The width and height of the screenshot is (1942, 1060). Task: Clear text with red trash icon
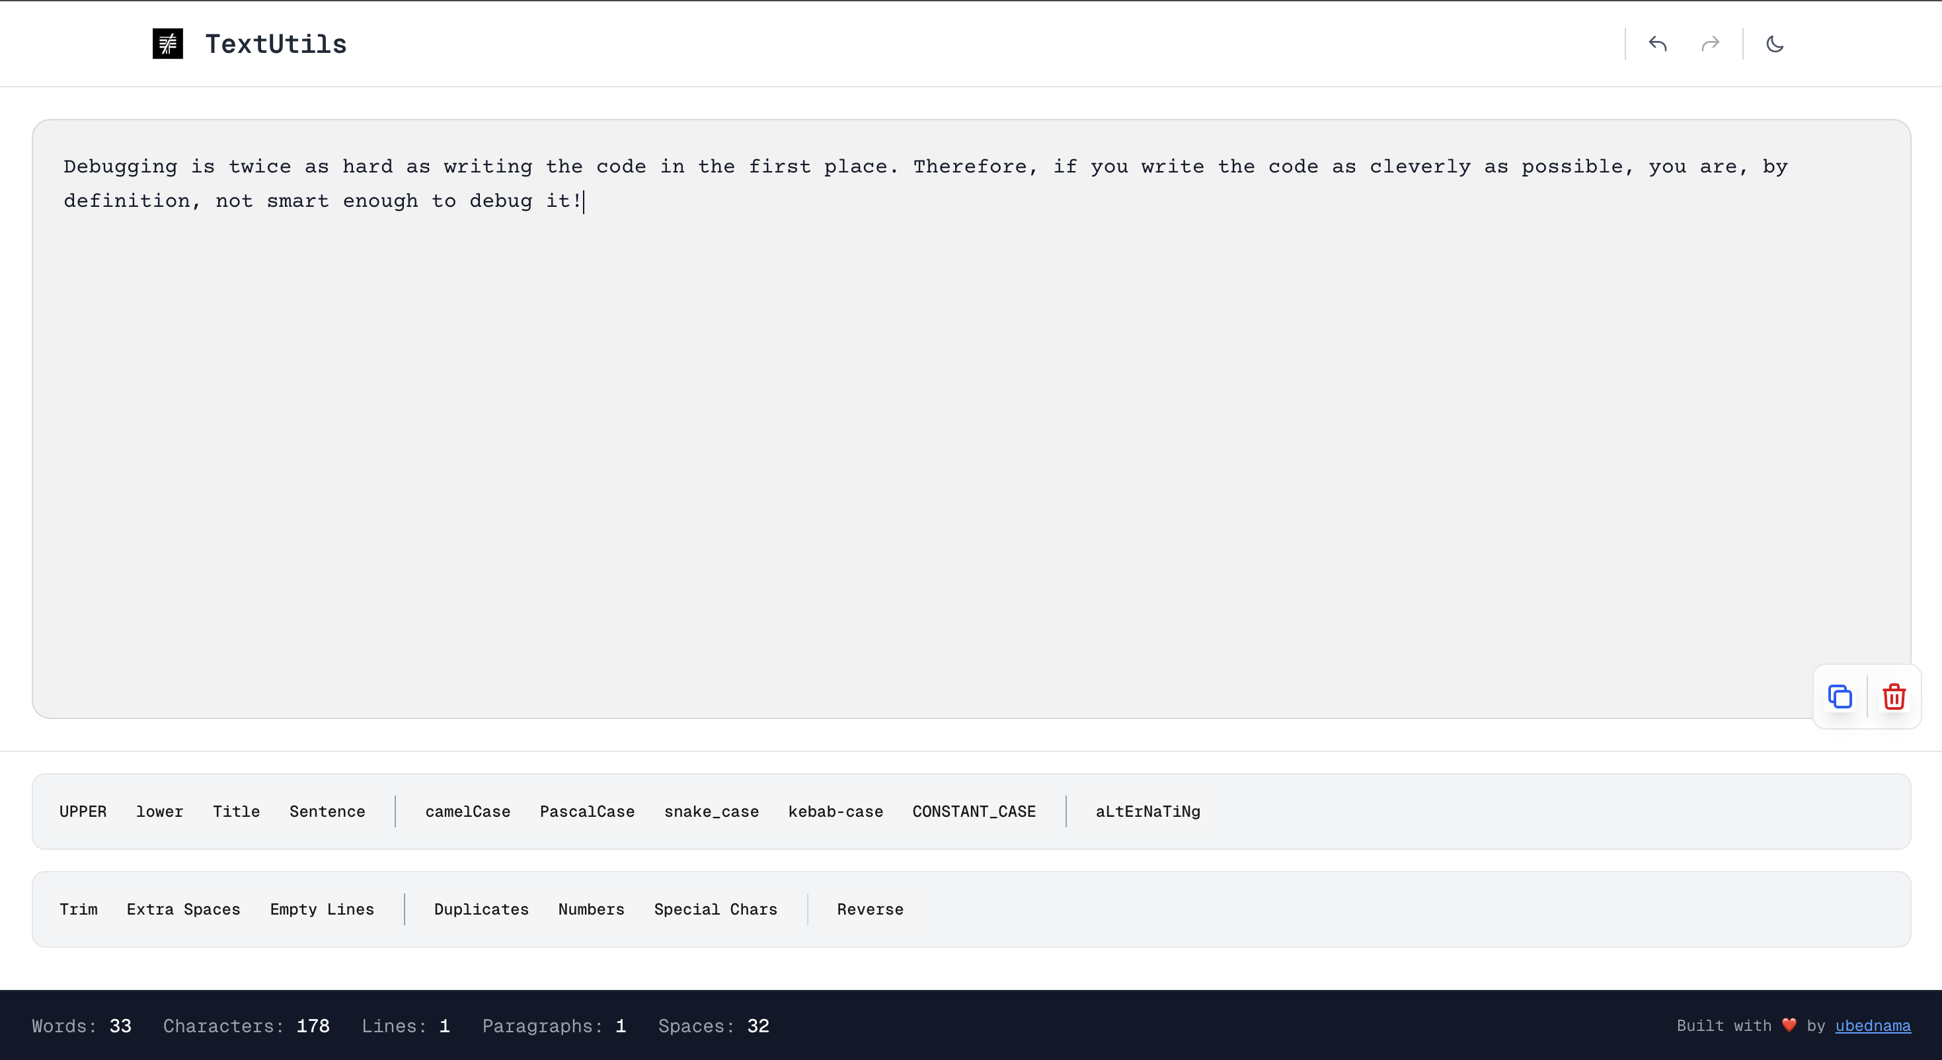point(1894,696)
